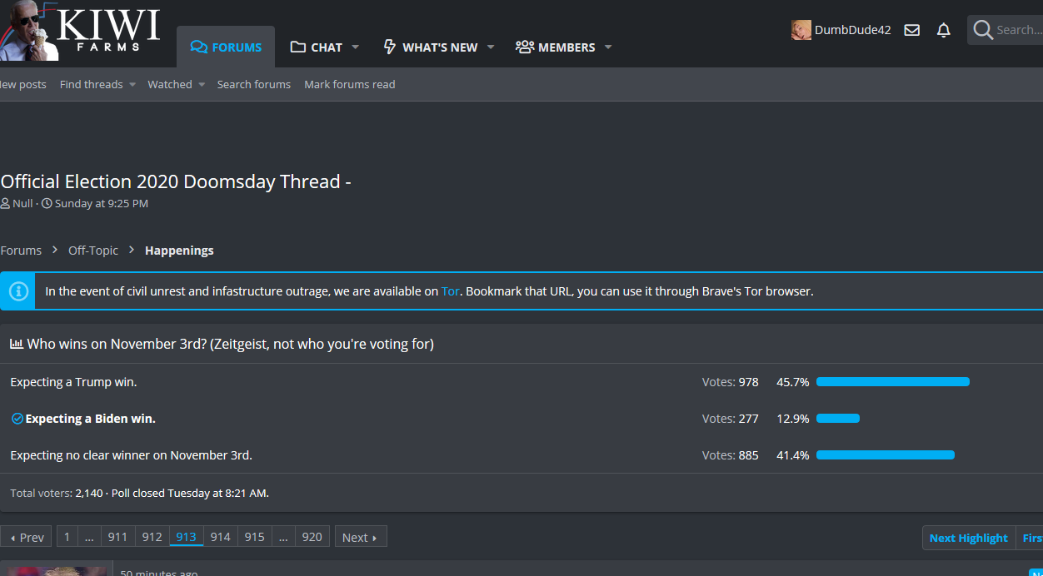Focus the Search input field
The image size is (1043, 576).
tap(1019, 30)
